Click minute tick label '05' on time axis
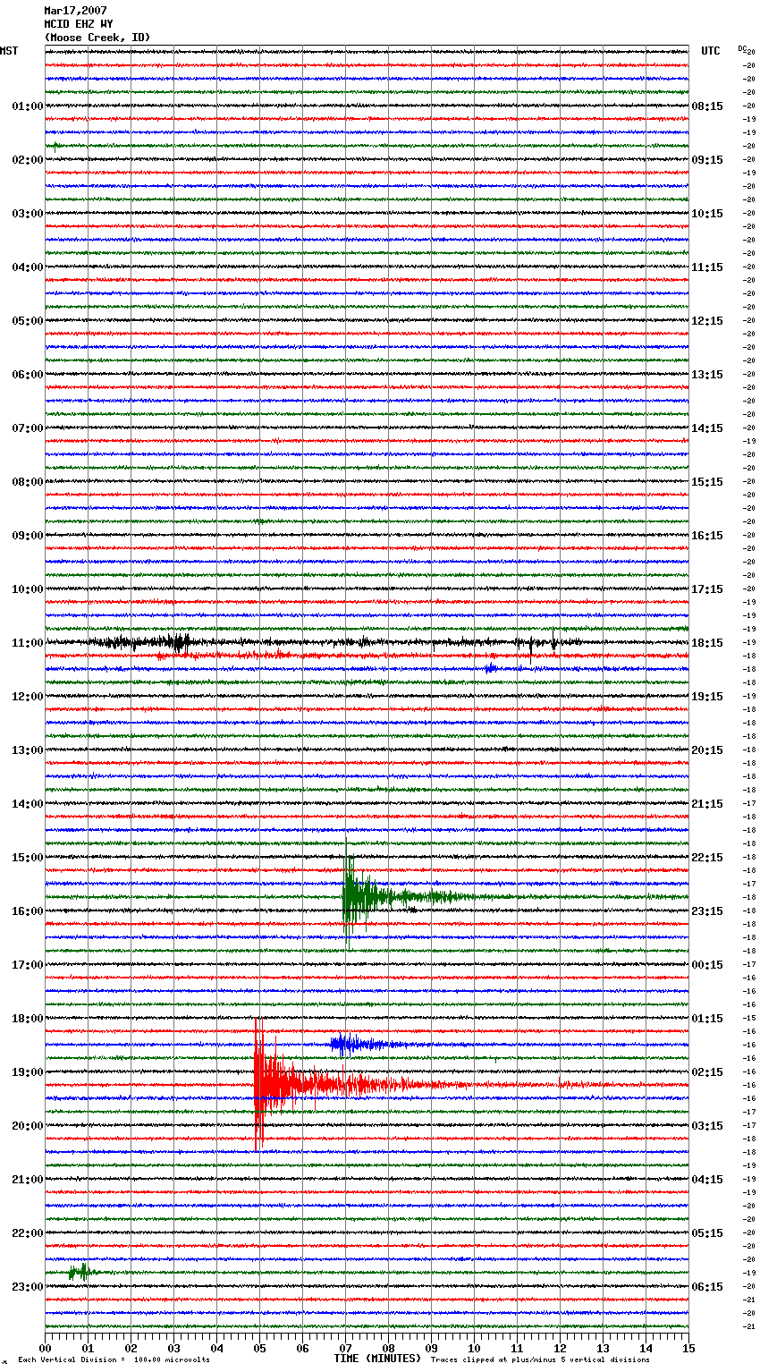This screenshot has height=1372, width=760. [x=259, y=1347]
